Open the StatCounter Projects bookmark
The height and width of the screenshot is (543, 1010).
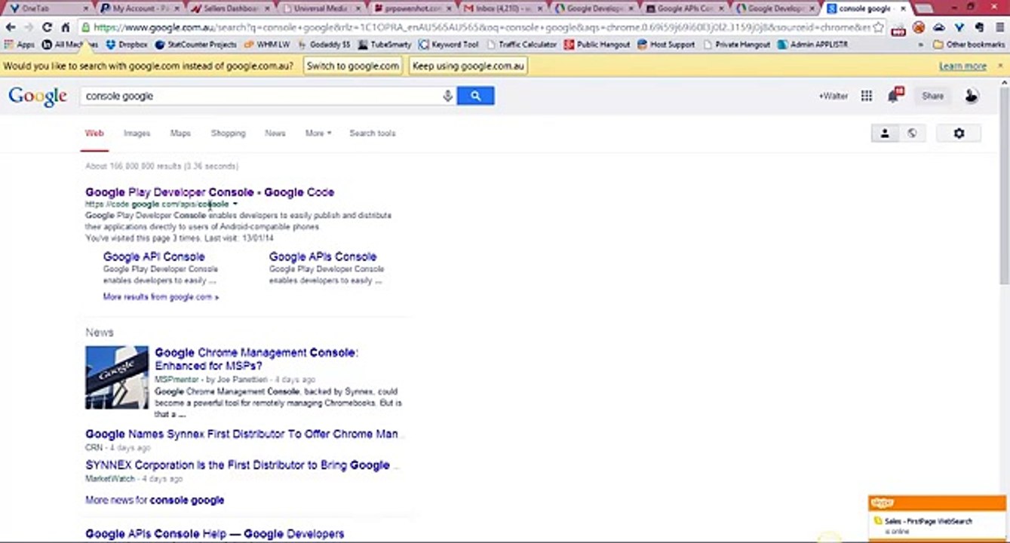tap(195, 44)
